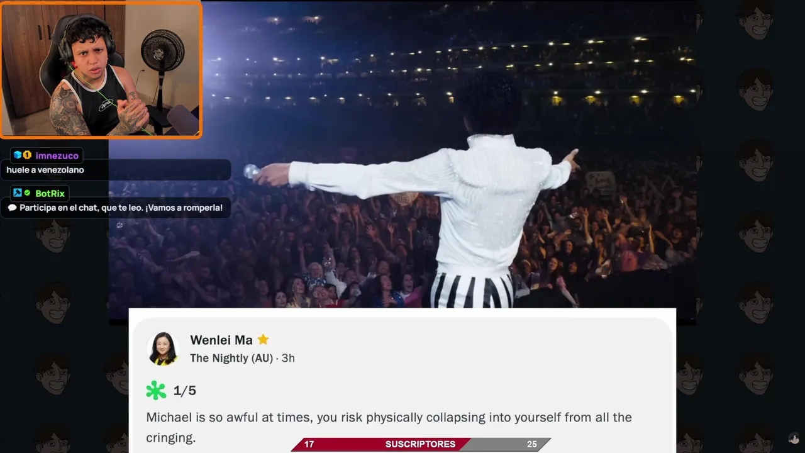Click the review text starting 'Michael is so awful'
This screenshot has width=805, height=453.
[x=389, y=427]
